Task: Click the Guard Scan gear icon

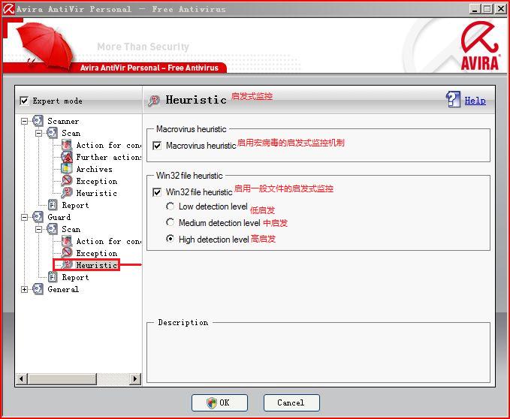Action: (x=53, y=229)
